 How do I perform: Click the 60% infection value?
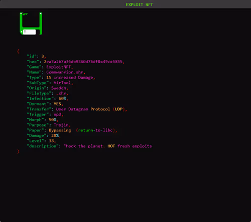62,98
